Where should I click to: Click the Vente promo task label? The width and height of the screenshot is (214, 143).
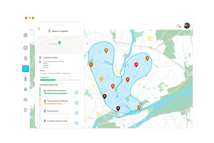52,111
